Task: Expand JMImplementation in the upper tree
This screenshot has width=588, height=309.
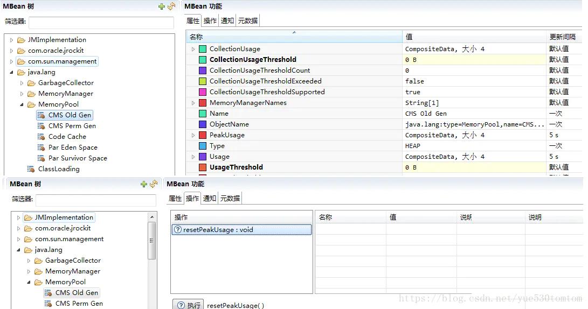Action: (12, 40)
